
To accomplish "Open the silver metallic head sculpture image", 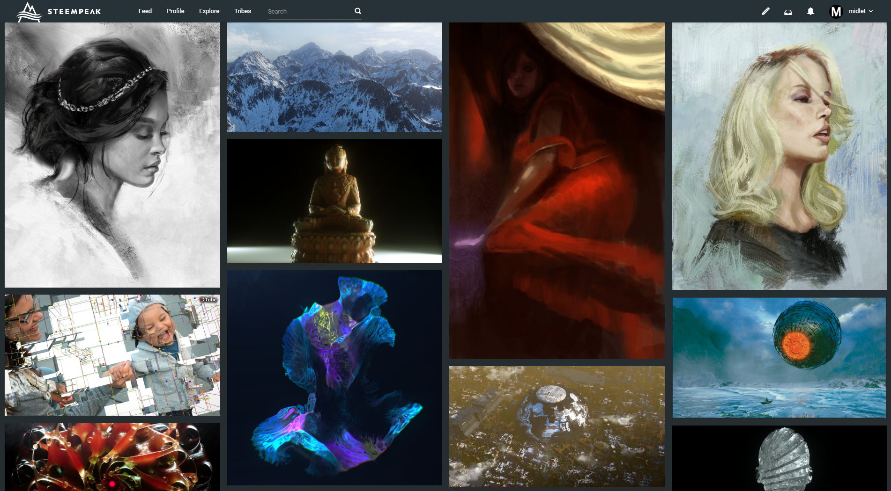I will click(779, 458).
